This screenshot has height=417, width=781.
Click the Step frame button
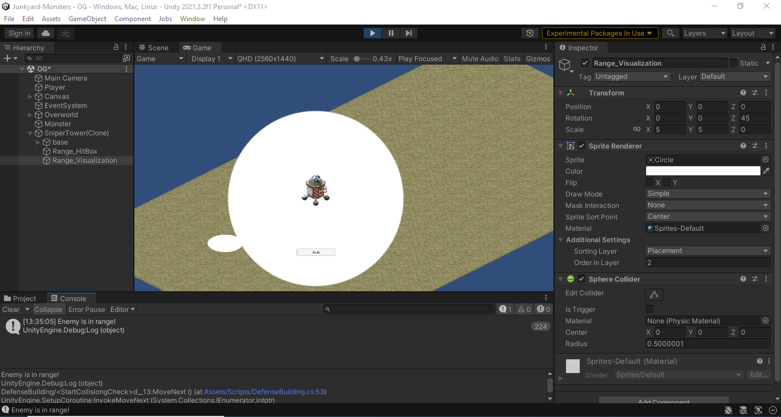click(x=408, y=33)
